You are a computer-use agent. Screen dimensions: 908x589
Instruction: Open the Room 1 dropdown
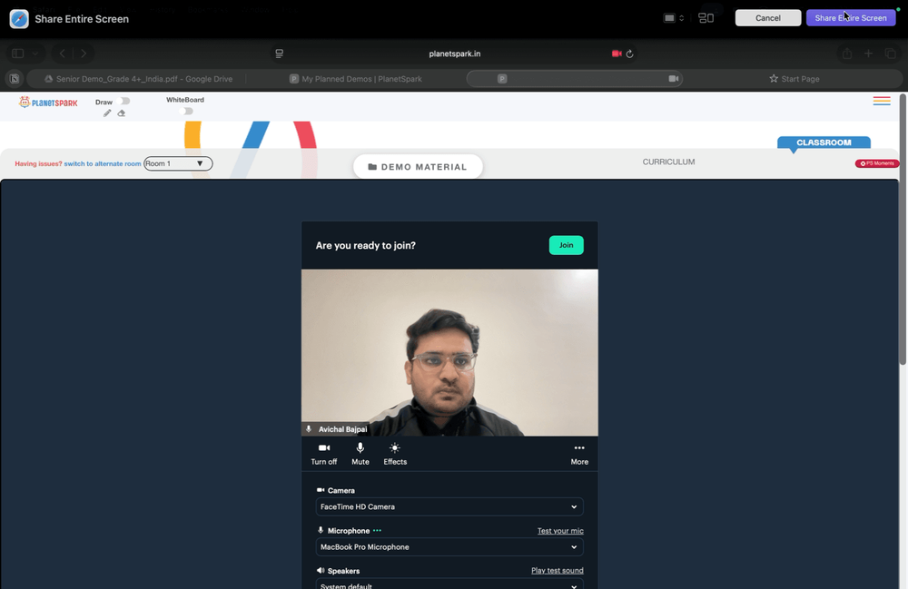(x=178, y=163)
